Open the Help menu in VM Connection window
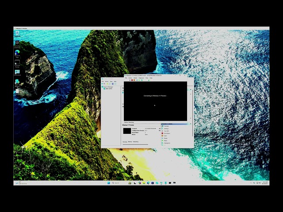Viewport: 283px width, 212px height. [151, 78]
